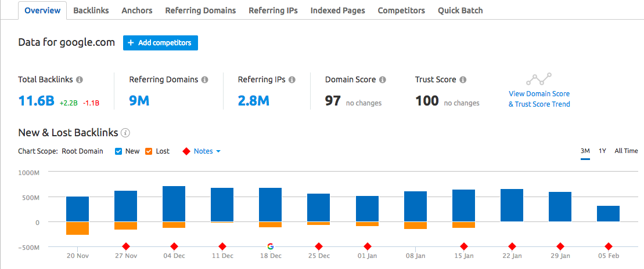Click the red diamond icon beside Notes
This screenshot has width=644, height=269.
coord(186,151)
